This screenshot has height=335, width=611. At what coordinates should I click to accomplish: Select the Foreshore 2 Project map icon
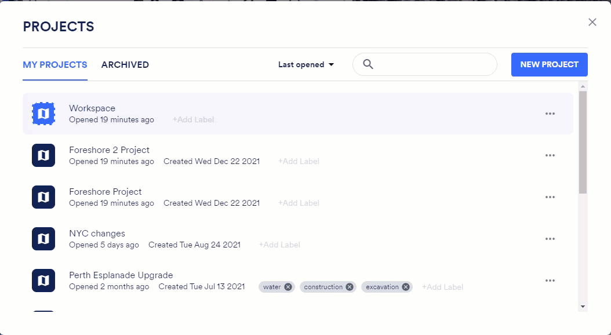(x=43, y=155)
